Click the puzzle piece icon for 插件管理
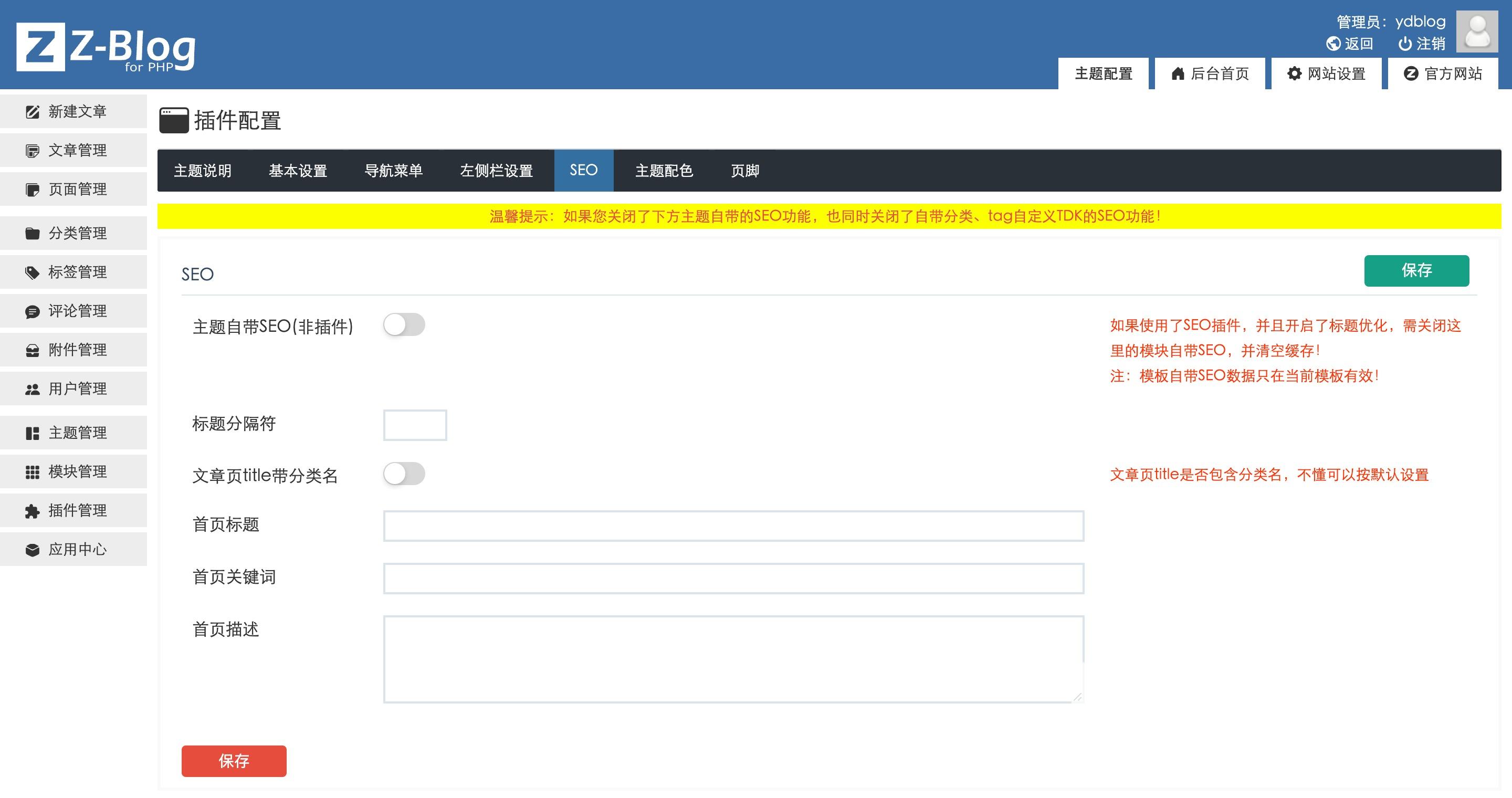Viewport: 1512px width, 798px height. (x=32, y=511)
